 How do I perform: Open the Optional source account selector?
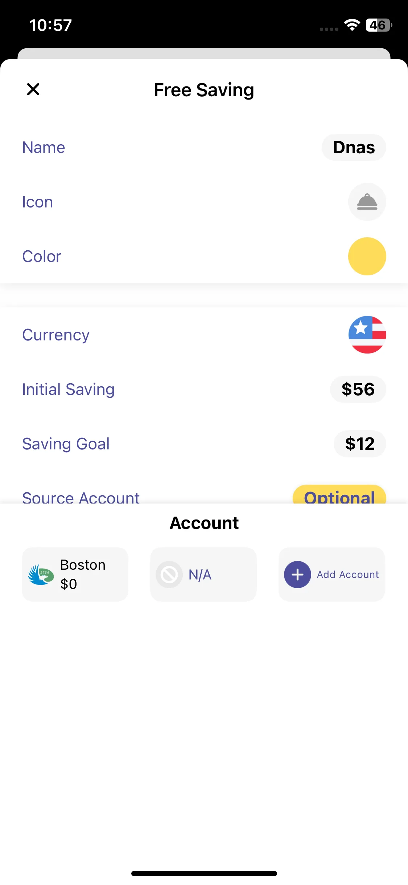point(339,496)
